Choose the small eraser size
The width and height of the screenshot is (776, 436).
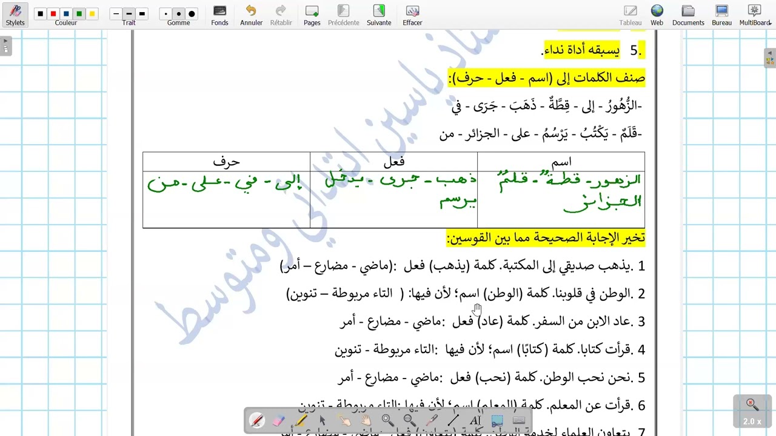point(166,13)
